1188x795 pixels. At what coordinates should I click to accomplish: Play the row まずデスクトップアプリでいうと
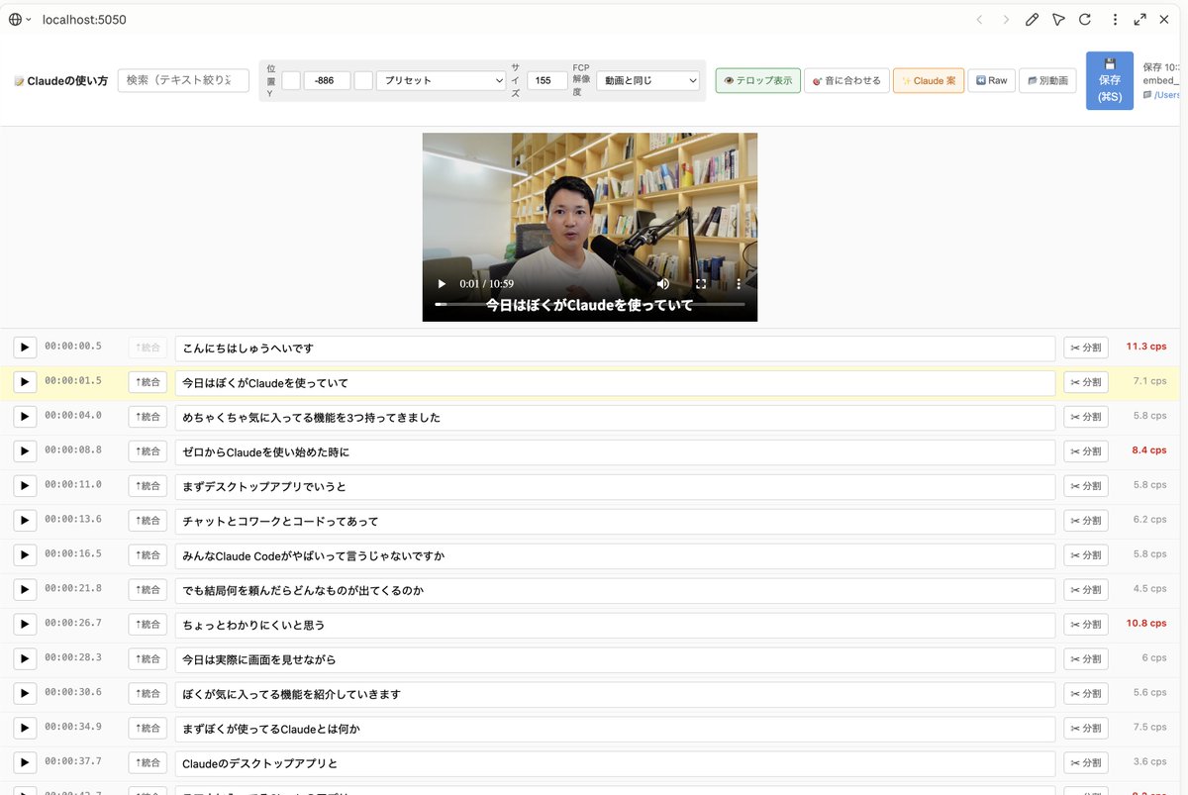coord(25,486)
